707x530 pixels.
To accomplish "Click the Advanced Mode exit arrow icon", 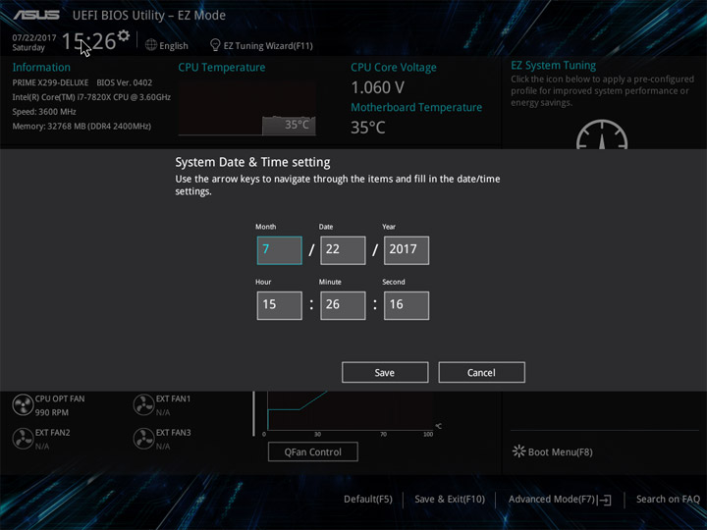I will [x=606, y=500].
